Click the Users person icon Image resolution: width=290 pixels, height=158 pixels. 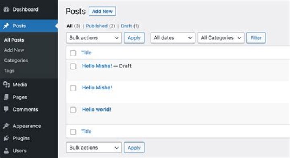coord(6,151)
